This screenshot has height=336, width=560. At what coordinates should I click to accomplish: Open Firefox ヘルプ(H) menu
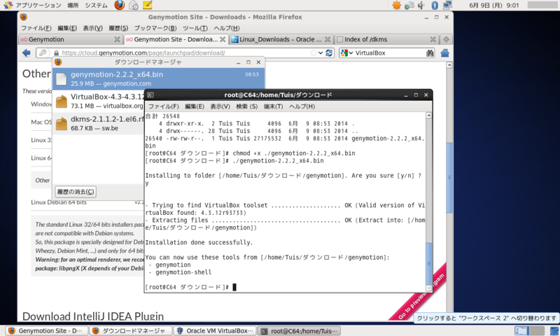226,28
